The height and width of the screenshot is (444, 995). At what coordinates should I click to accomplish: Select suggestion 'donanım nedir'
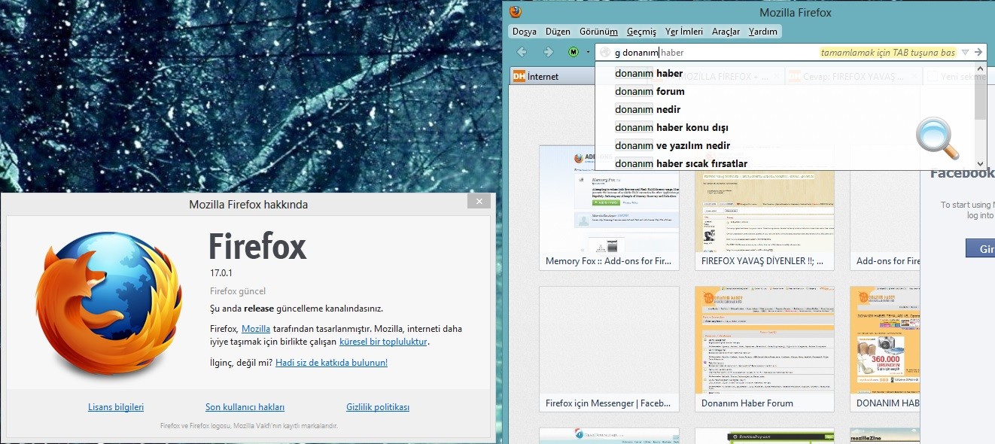click(784, 109)
